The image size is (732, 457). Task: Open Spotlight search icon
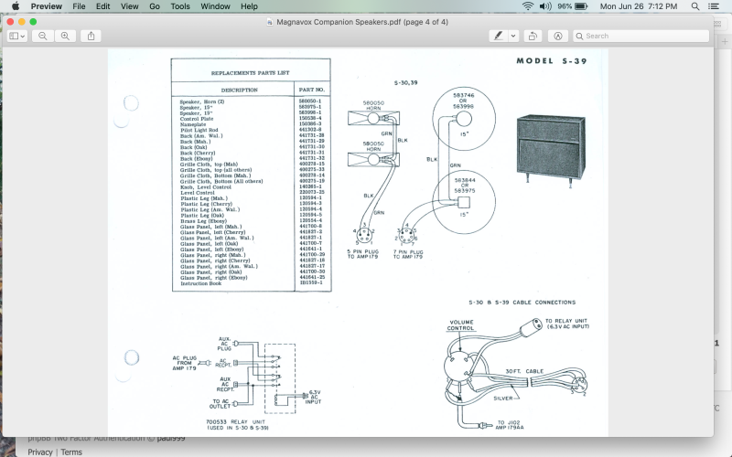[695, 6]
